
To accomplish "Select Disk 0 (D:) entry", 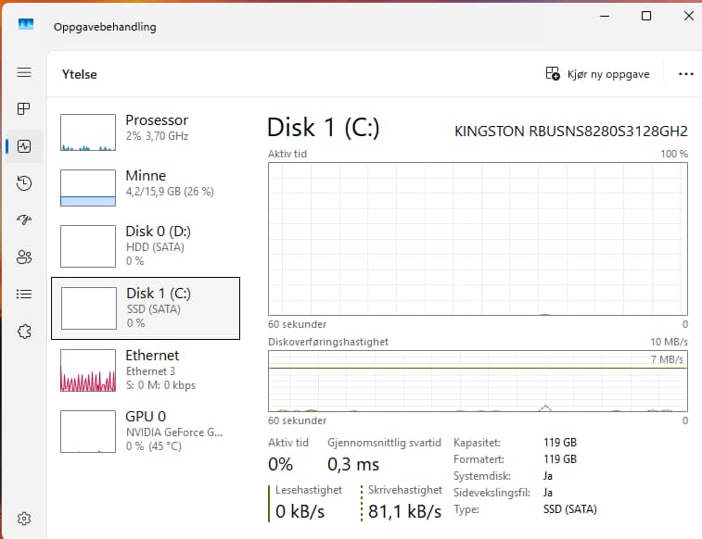I will pyautogui.click(x=146, y=246).
